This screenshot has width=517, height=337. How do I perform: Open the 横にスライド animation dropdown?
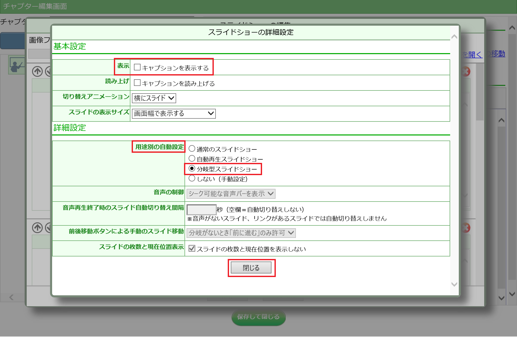154,98
